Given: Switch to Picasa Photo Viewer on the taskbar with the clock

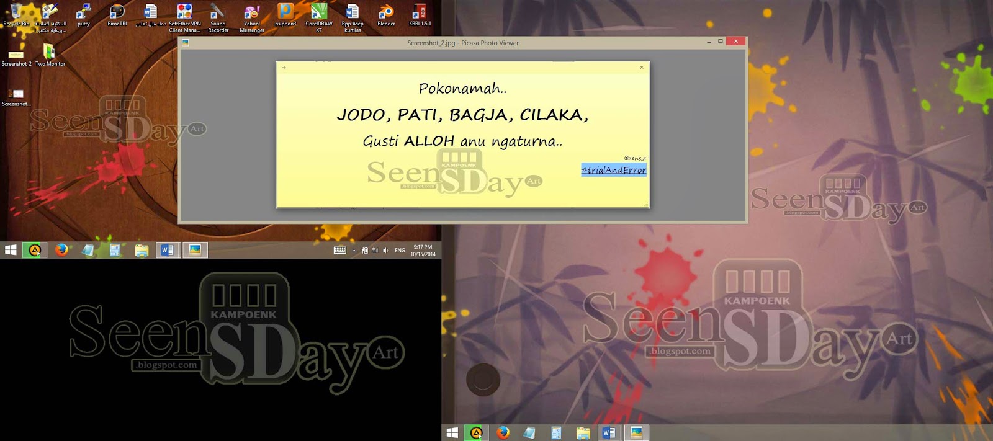Looking at the screenshot, I should 195,250.
